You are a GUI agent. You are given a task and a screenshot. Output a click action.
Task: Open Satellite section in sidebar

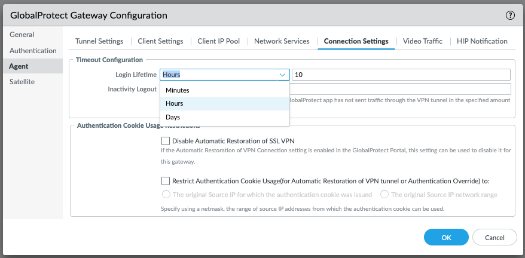[22, 82]
